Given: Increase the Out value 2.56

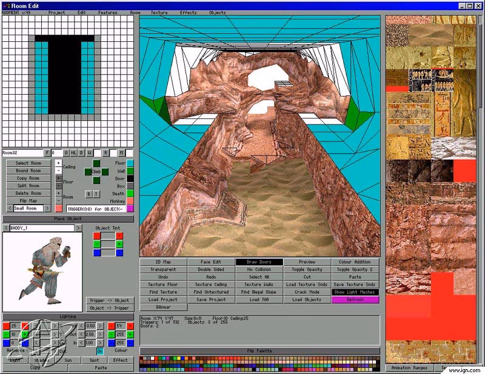Looking at the screenshot, I should tap(100, 335).
